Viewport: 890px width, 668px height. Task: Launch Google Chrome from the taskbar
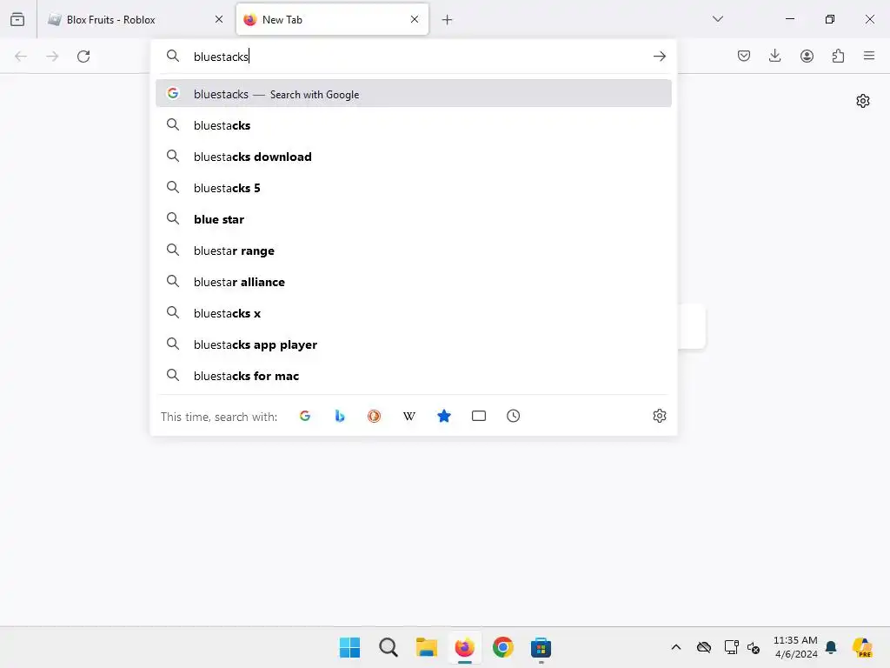coord(503,647)
